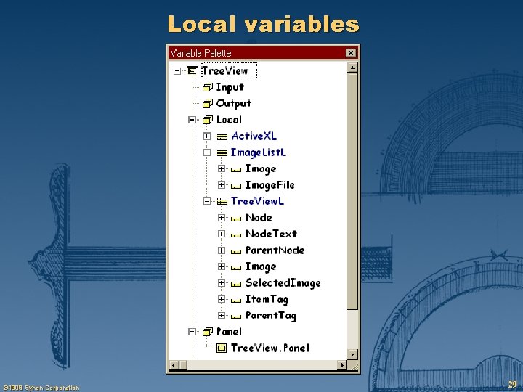Select the ParentNode label
Viewport: 523px width, 392px height.
click(275, 250)
